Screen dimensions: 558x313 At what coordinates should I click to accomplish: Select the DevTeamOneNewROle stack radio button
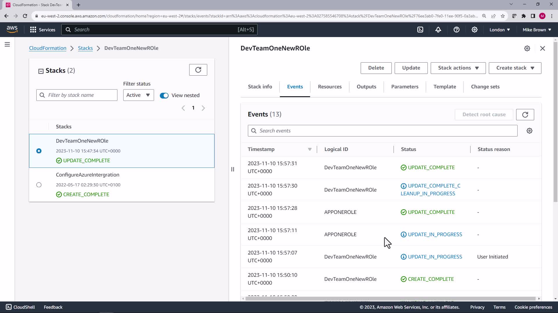(39, 151)
